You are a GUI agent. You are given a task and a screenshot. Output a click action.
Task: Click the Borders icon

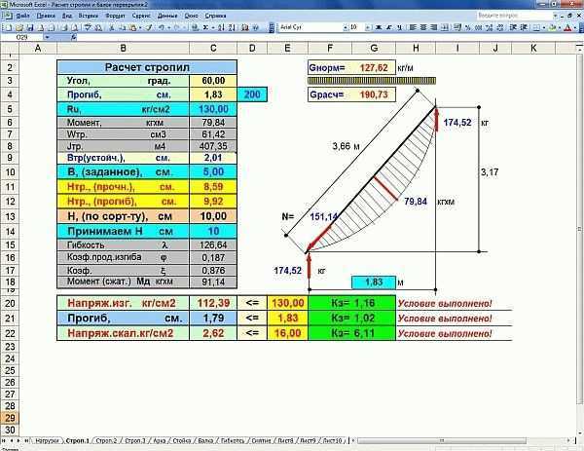click(x=536, y=27)
